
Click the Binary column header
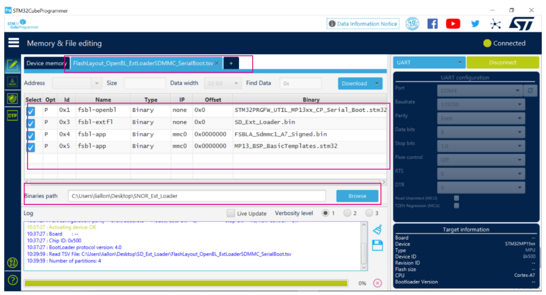(x=311, y=100)
